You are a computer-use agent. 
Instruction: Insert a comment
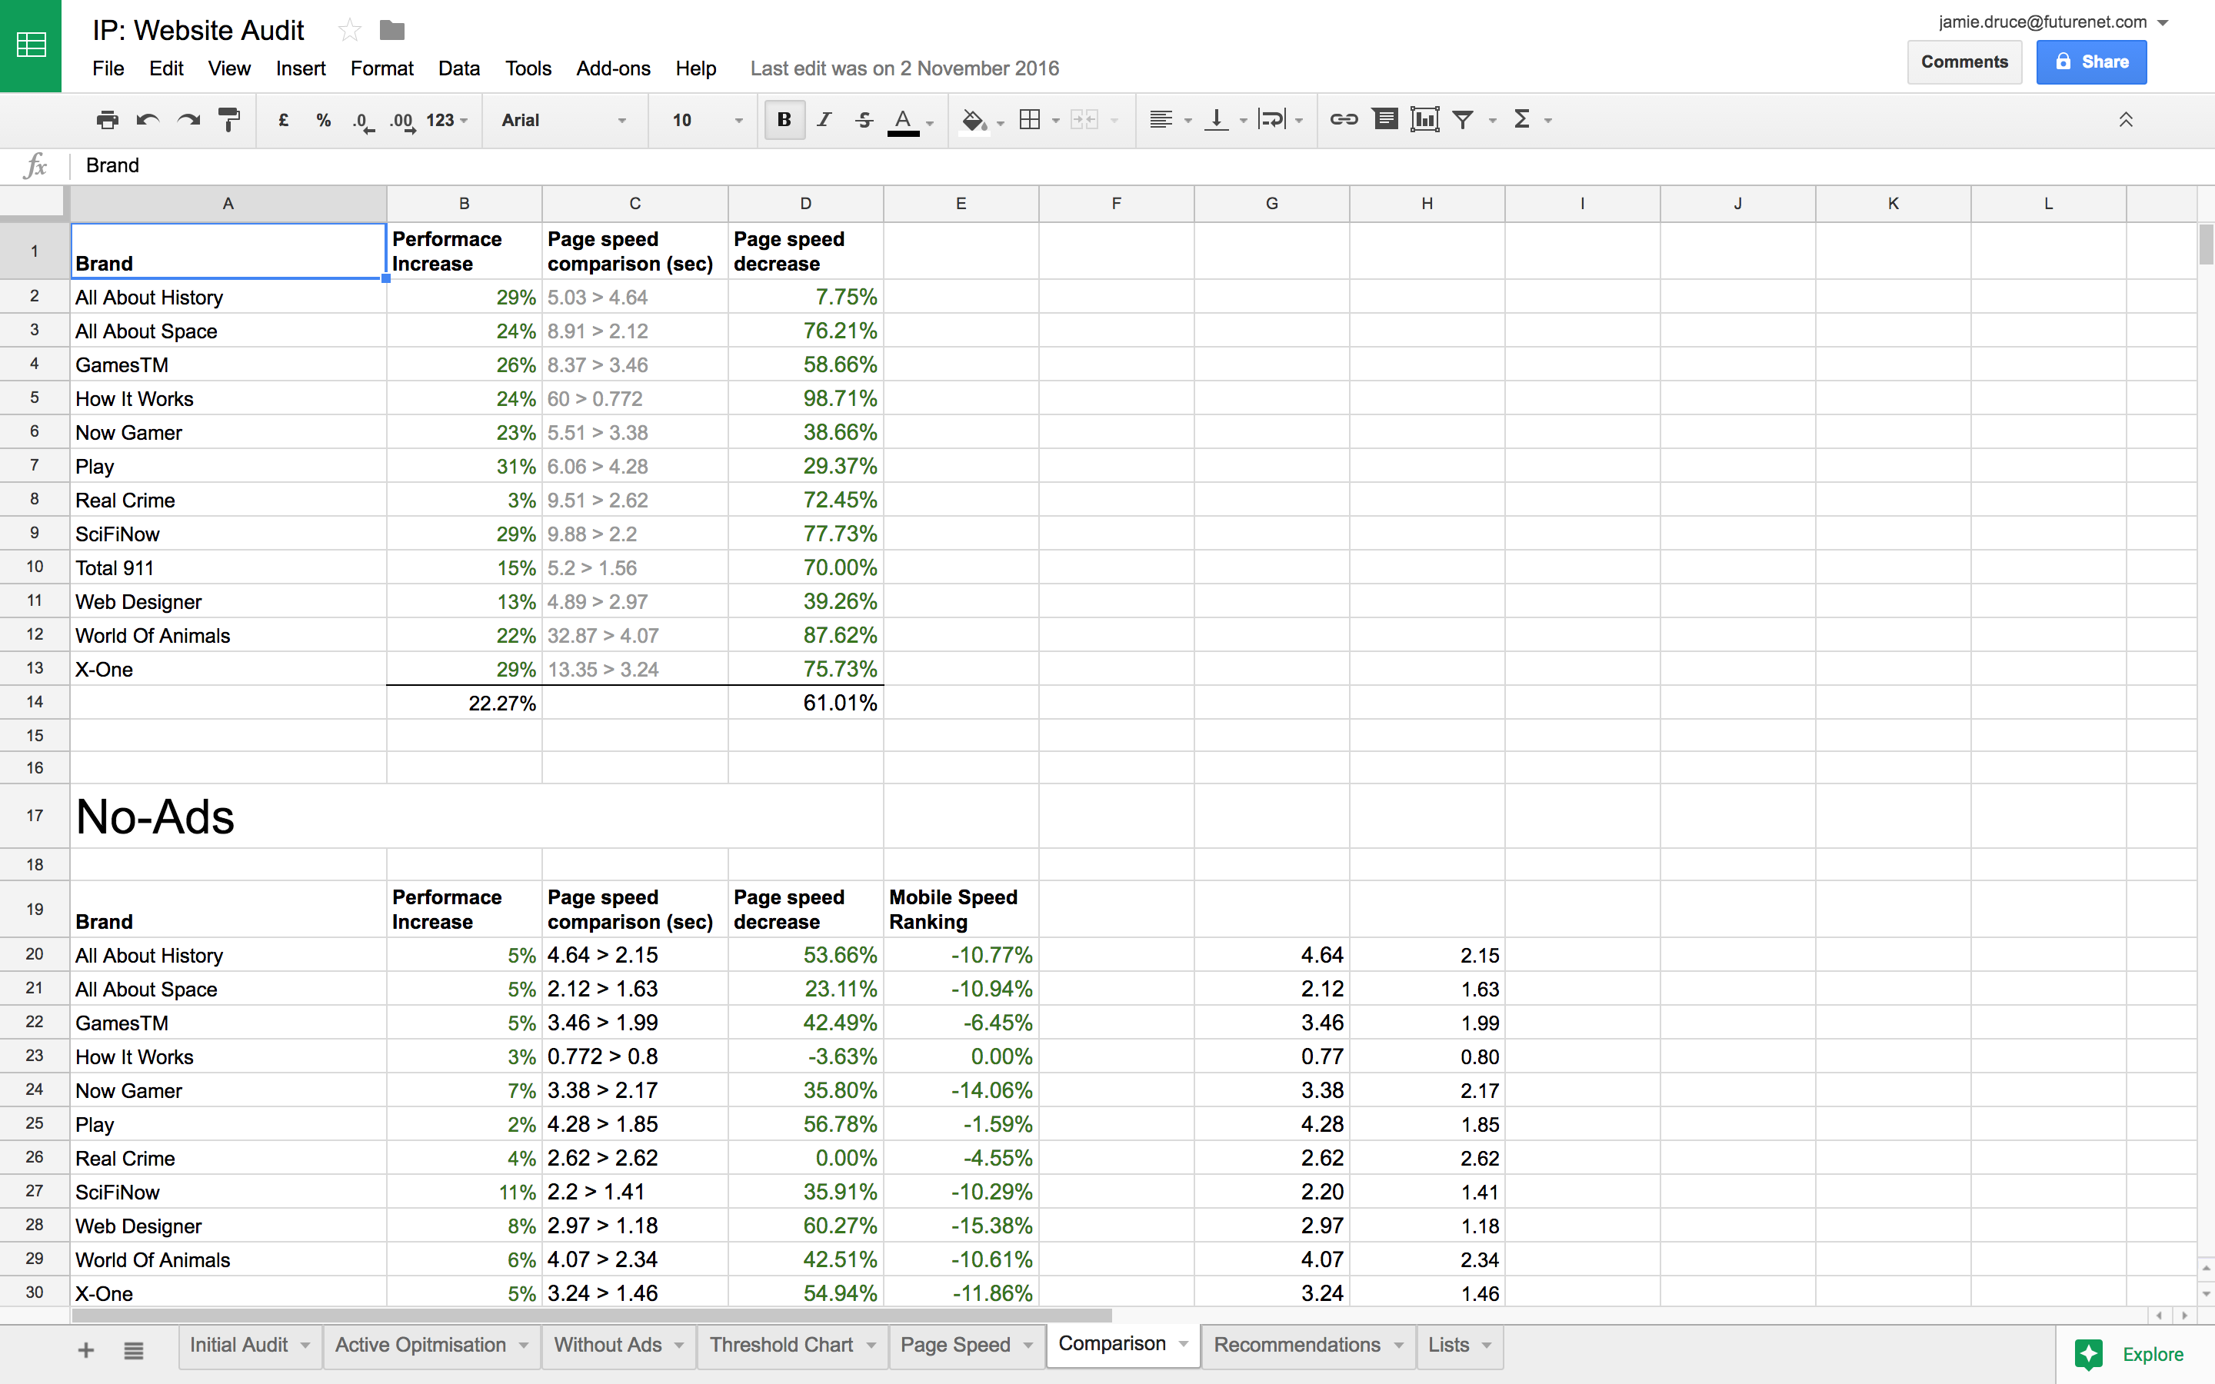point(1386,120)
